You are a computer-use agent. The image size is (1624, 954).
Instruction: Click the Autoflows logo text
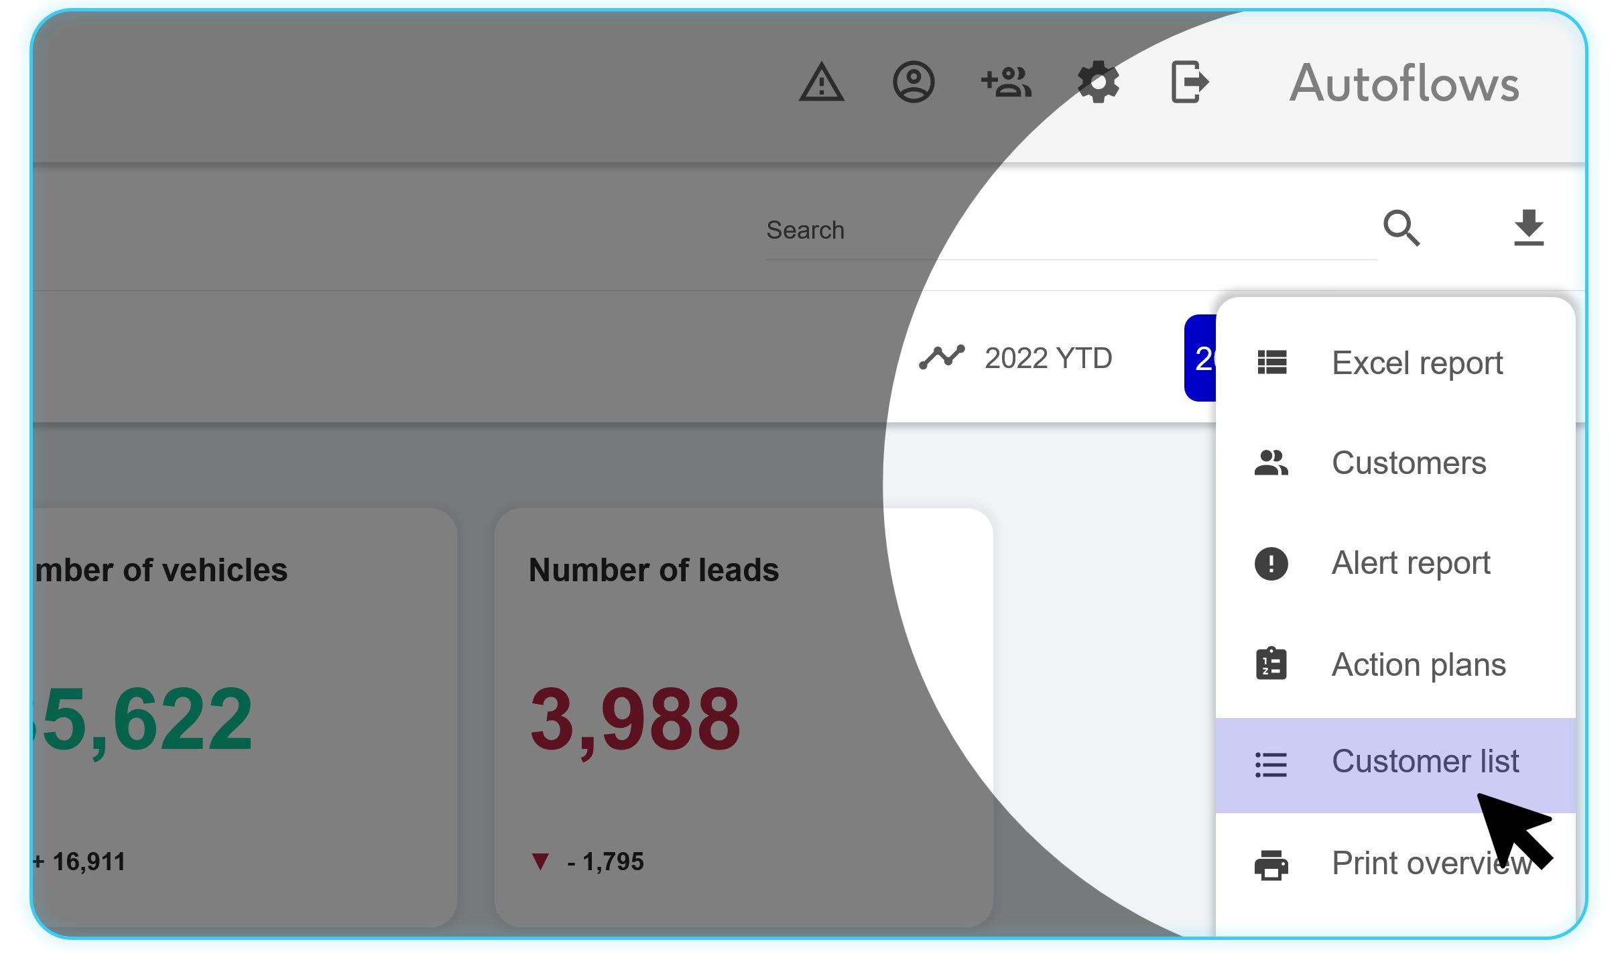coord(1404,84)
